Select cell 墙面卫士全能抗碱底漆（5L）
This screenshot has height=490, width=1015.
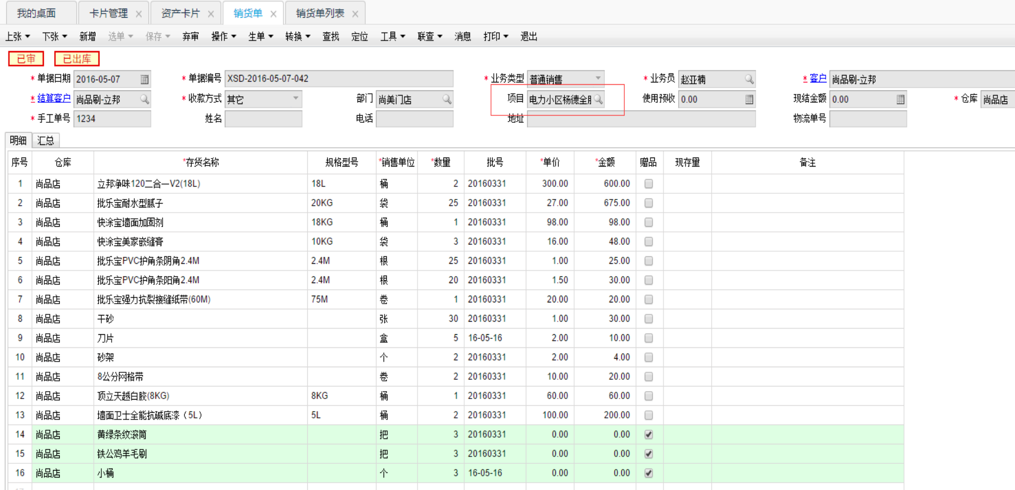pos(201,416)
